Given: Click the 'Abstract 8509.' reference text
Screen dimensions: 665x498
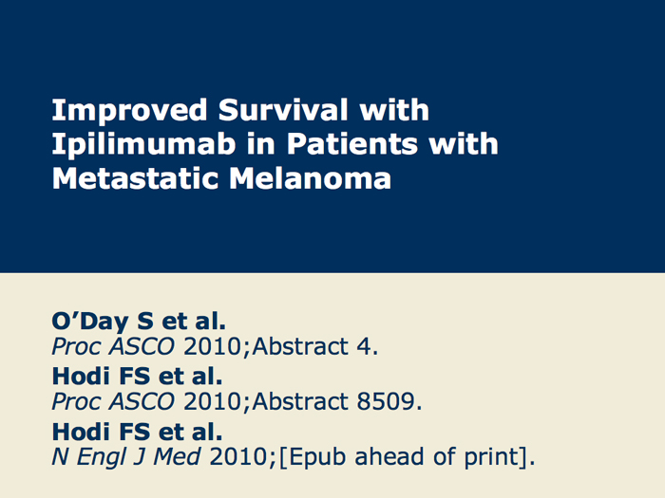Looking at the screenshot, I should [337, 401].
